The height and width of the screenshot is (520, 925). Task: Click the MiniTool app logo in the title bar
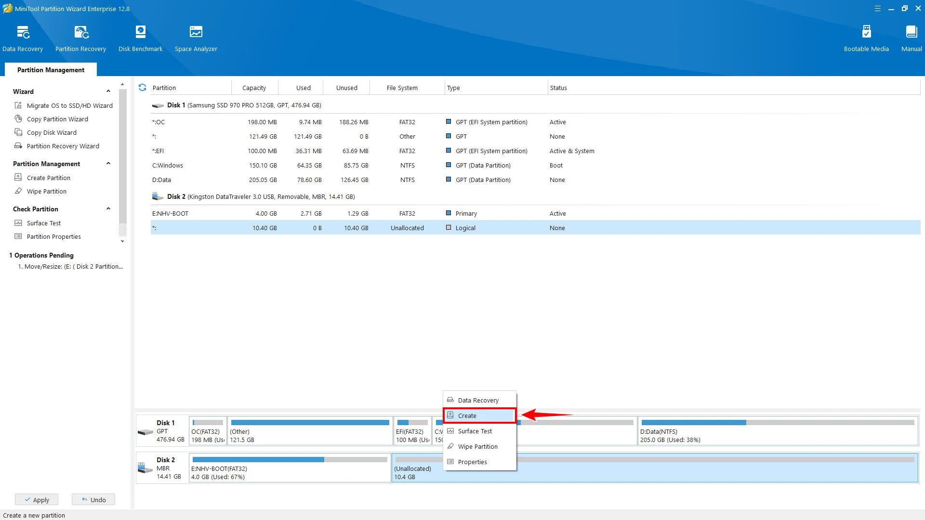(7, 8)
